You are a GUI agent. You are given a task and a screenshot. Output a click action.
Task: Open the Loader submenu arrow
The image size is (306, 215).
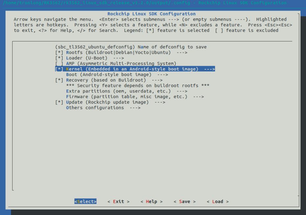[118, 58]
